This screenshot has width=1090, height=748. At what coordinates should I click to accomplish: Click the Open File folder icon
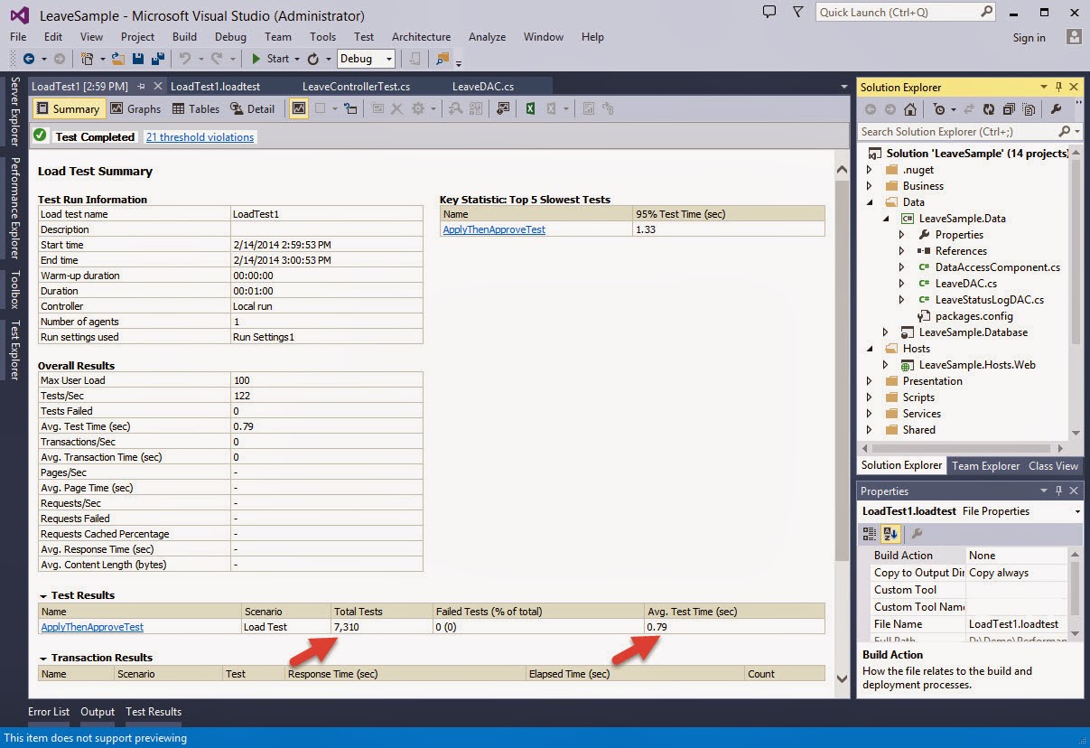[x=117, y=59]
